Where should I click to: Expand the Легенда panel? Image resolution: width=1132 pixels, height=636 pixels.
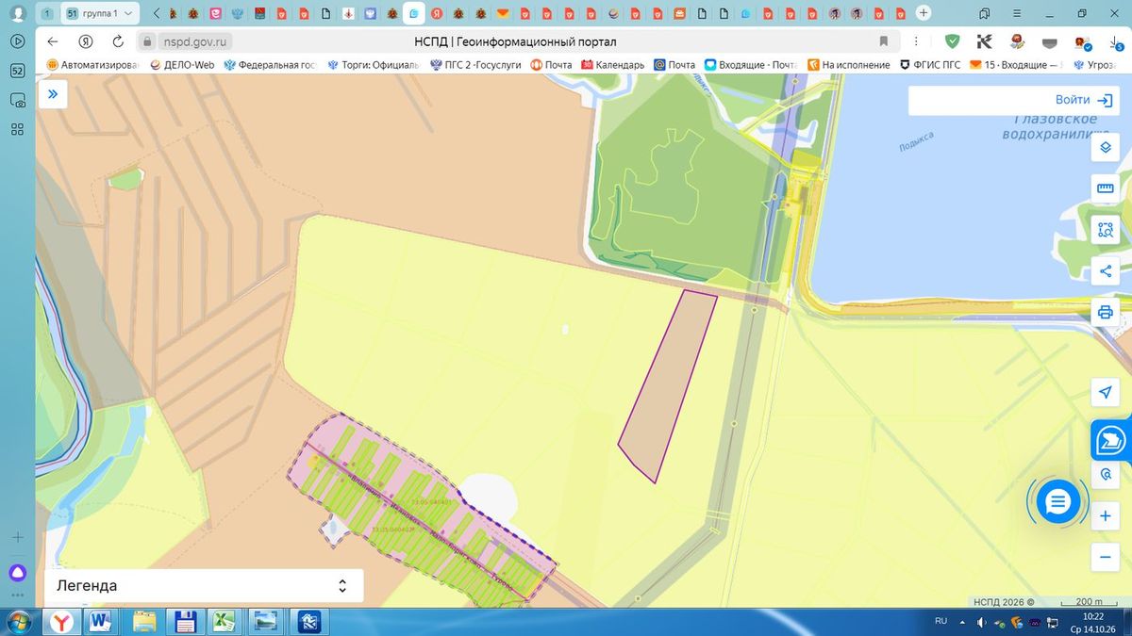pyautogui.click(x=203, y=586)
